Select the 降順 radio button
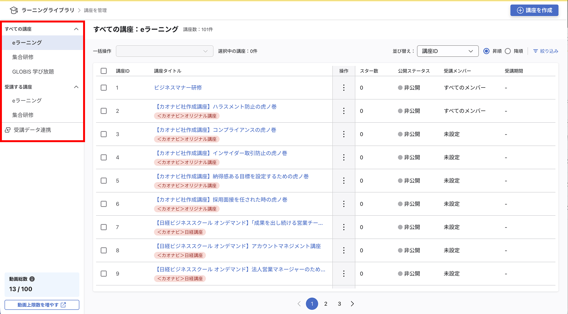Screen dimensions: 568x314 (508, 51)
